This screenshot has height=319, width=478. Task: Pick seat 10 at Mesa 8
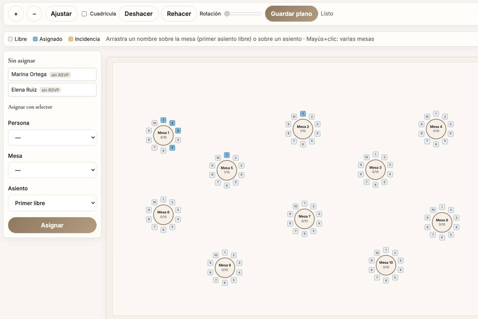(x=433, y=210)
